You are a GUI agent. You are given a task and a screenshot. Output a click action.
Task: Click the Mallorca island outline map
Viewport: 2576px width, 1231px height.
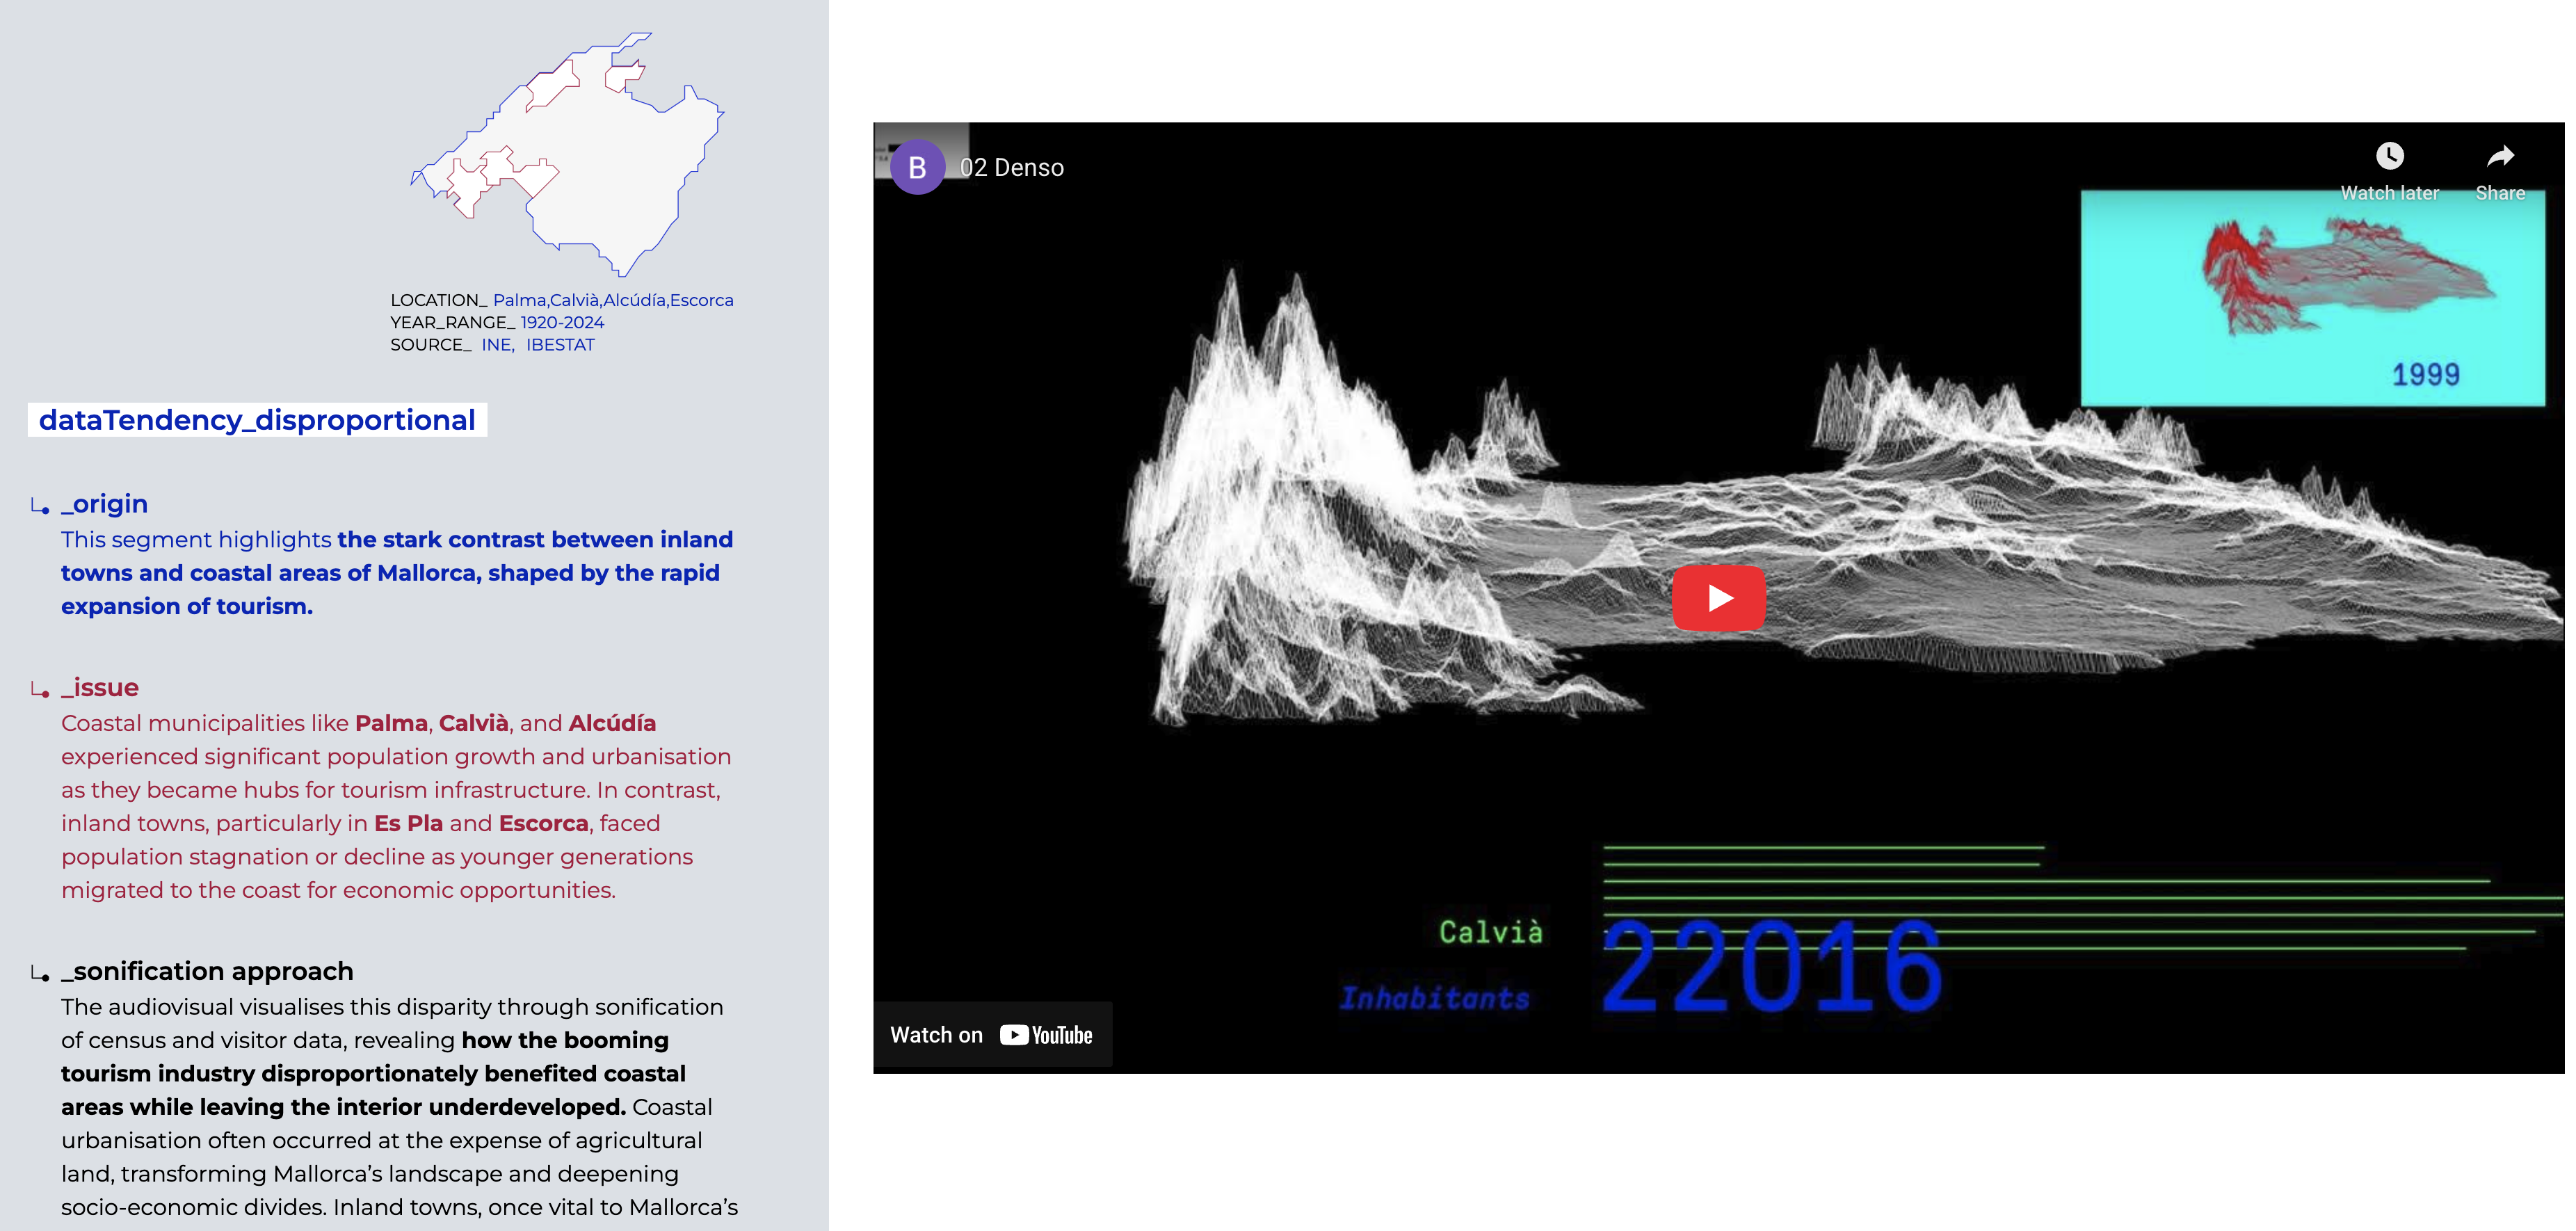600,160
